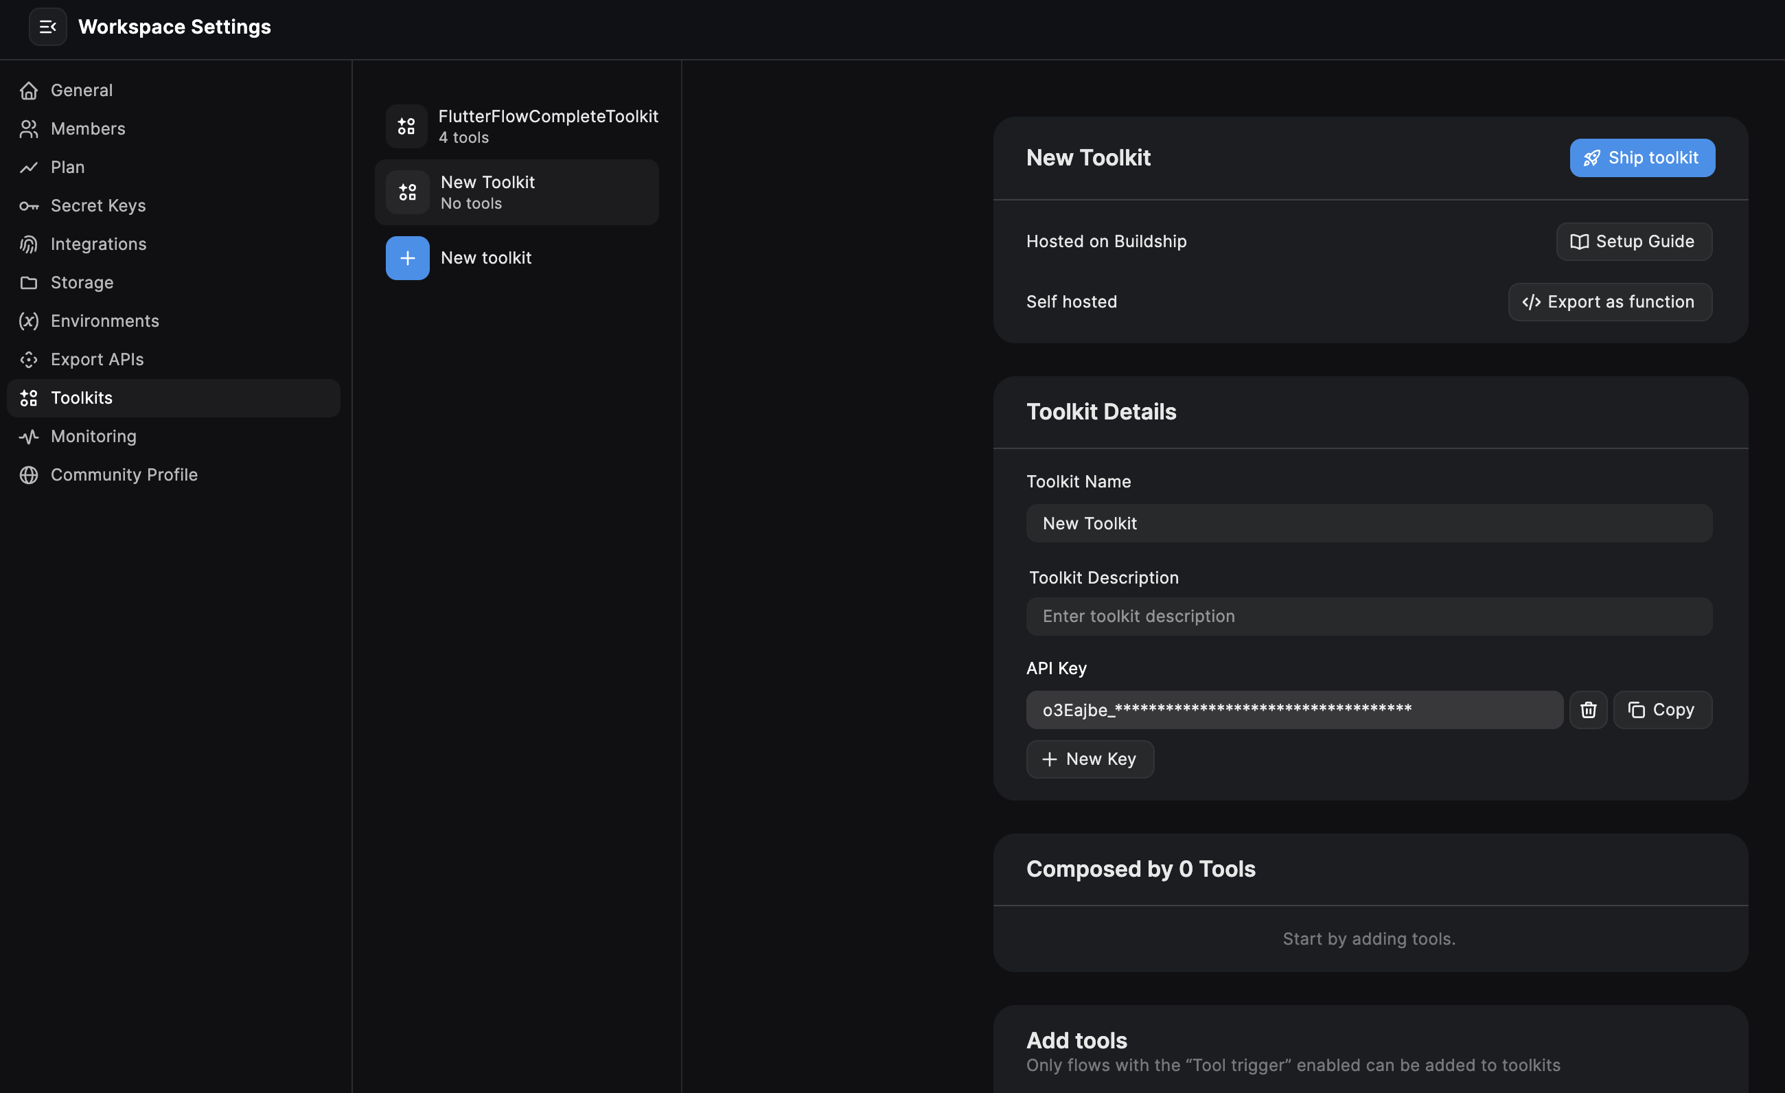
Task: Select the Storage sidebar item
Action: click(82, 282)
